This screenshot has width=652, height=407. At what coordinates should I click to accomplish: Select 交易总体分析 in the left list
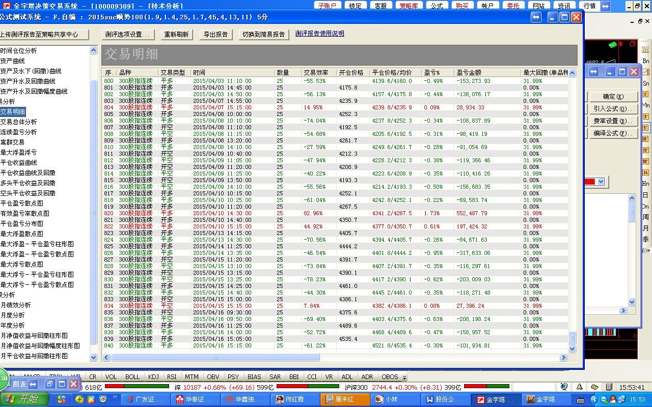pyautogui.click(x=19, y=122)
